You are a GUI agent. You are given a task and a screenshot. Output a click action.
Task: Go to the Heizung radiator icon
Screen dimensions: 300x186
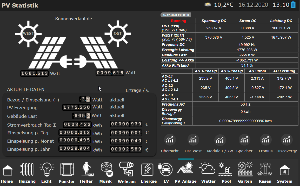(x=27, y=170)
